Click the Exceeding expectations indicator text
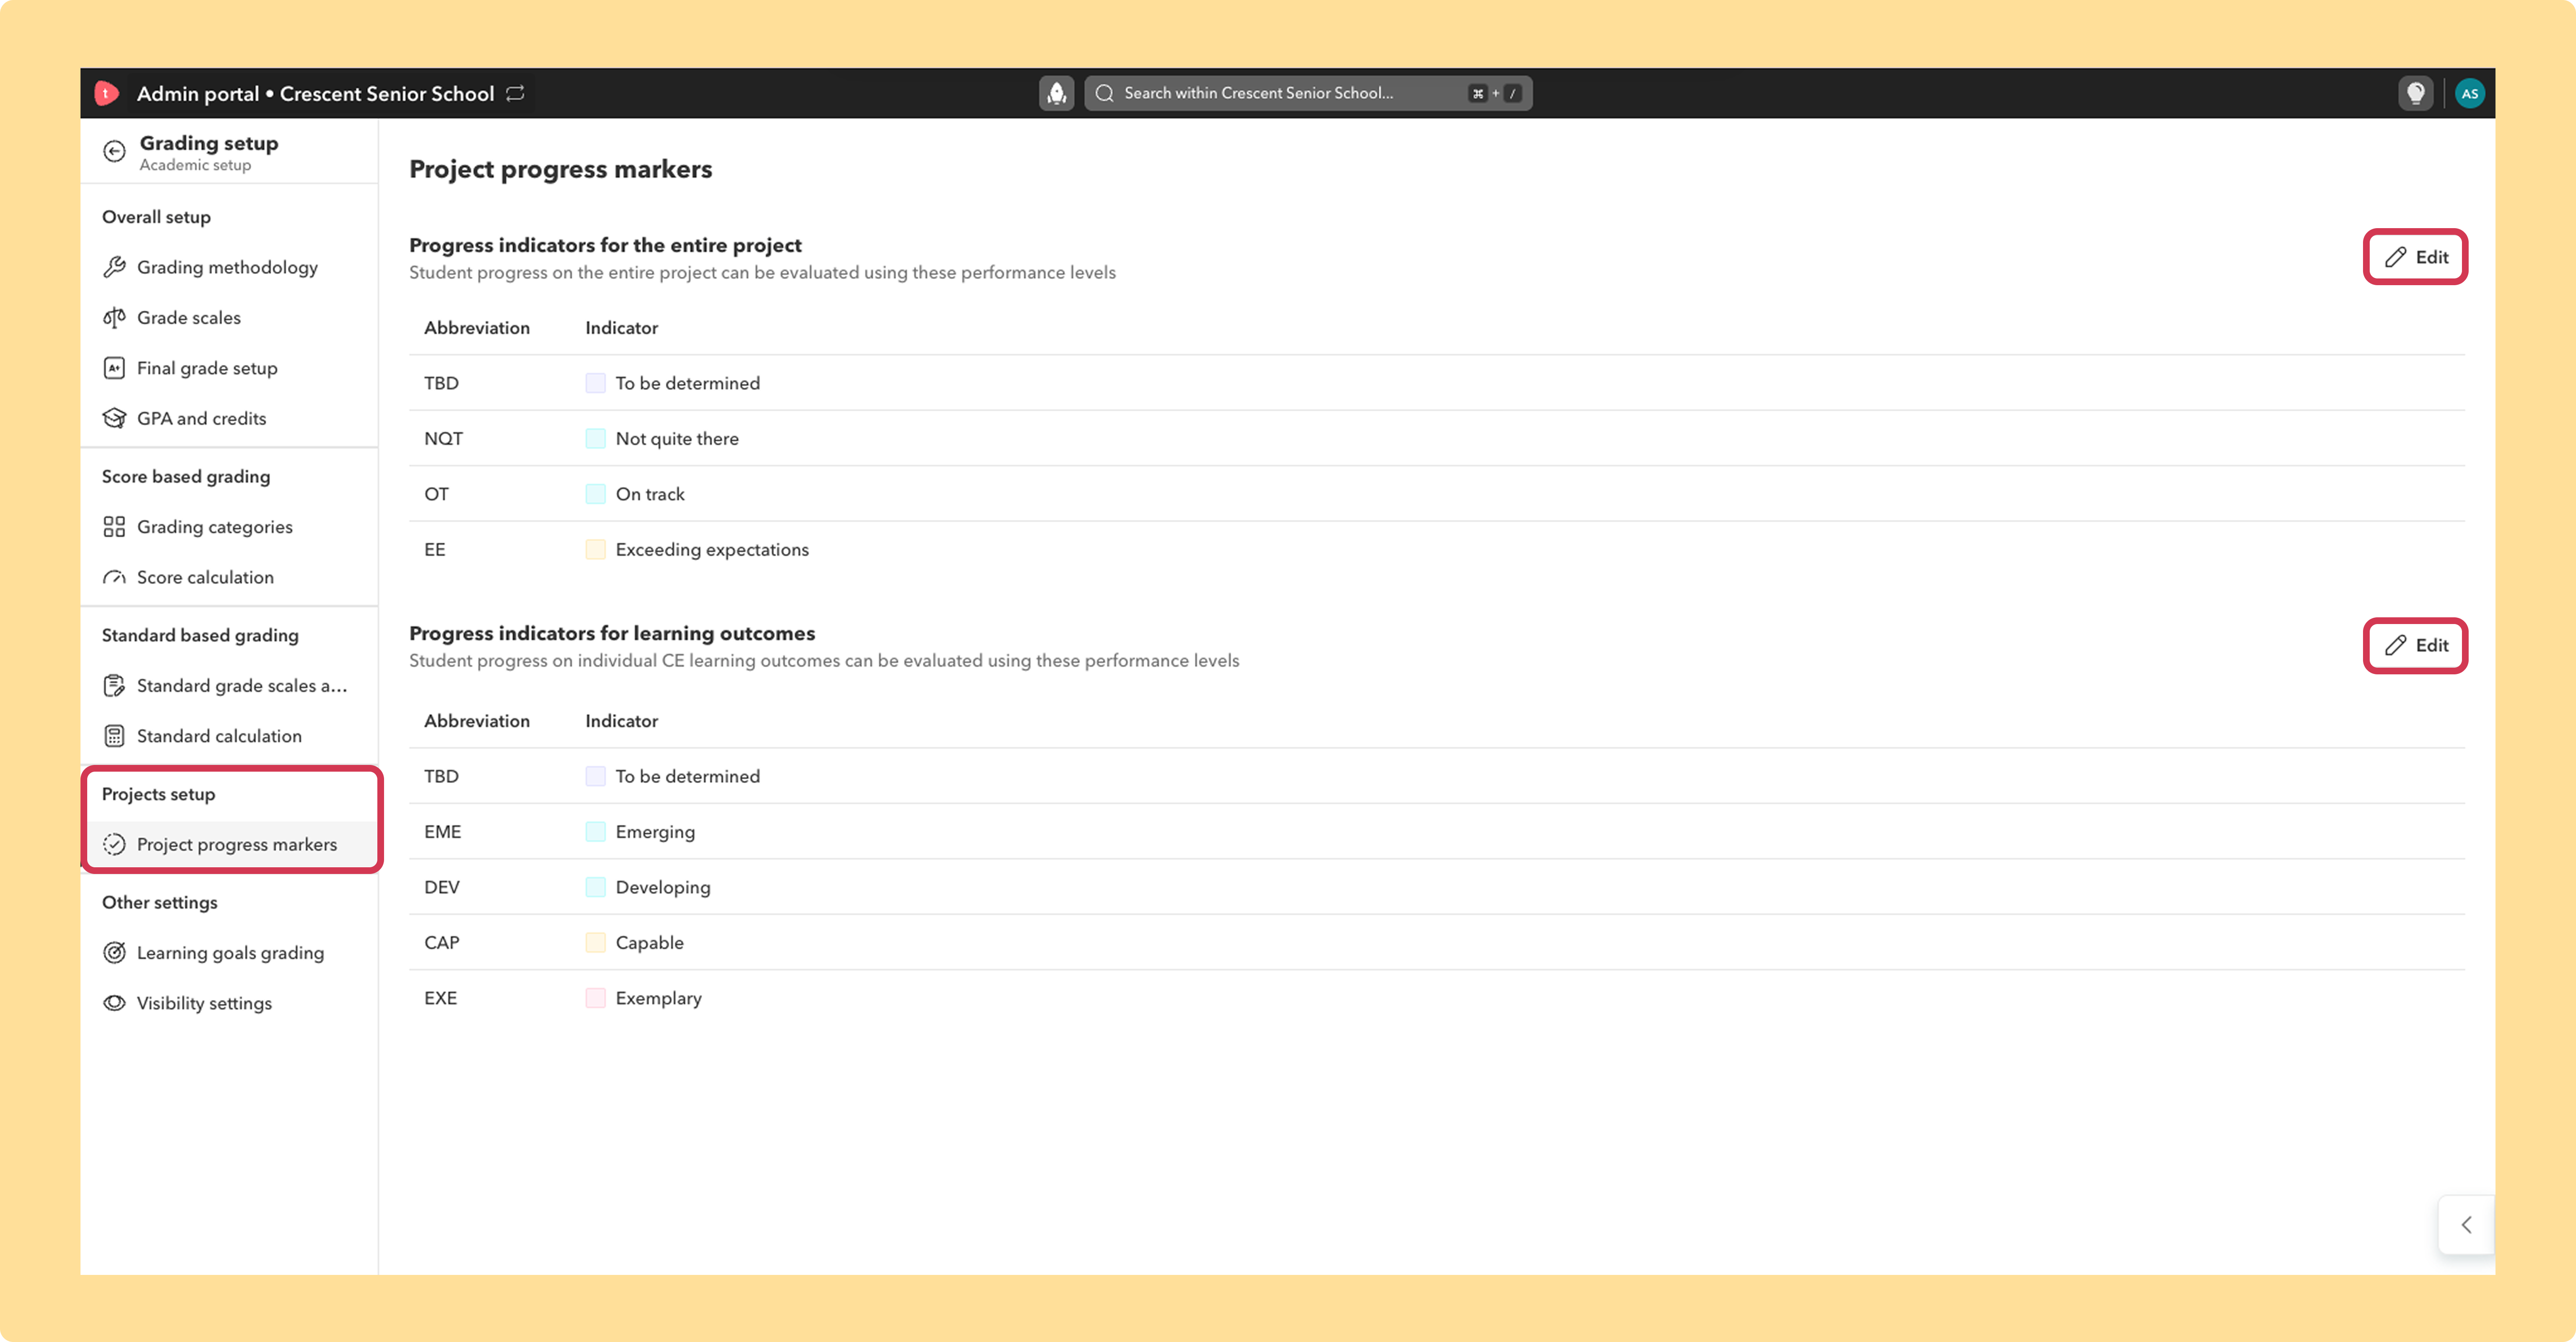 click(x=712, y=550)
